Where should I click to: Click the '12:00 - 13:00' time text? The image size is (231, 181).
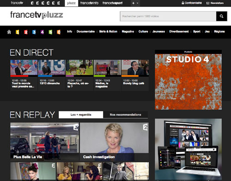point(130,80)
